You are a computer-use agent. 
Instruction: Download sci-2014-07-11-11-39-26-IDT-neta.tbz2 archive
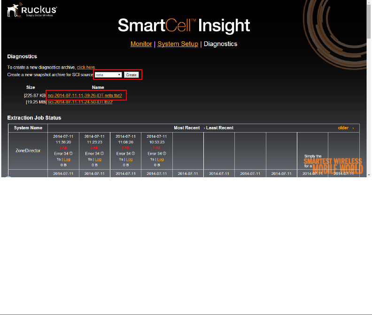[x=85, y=95]
